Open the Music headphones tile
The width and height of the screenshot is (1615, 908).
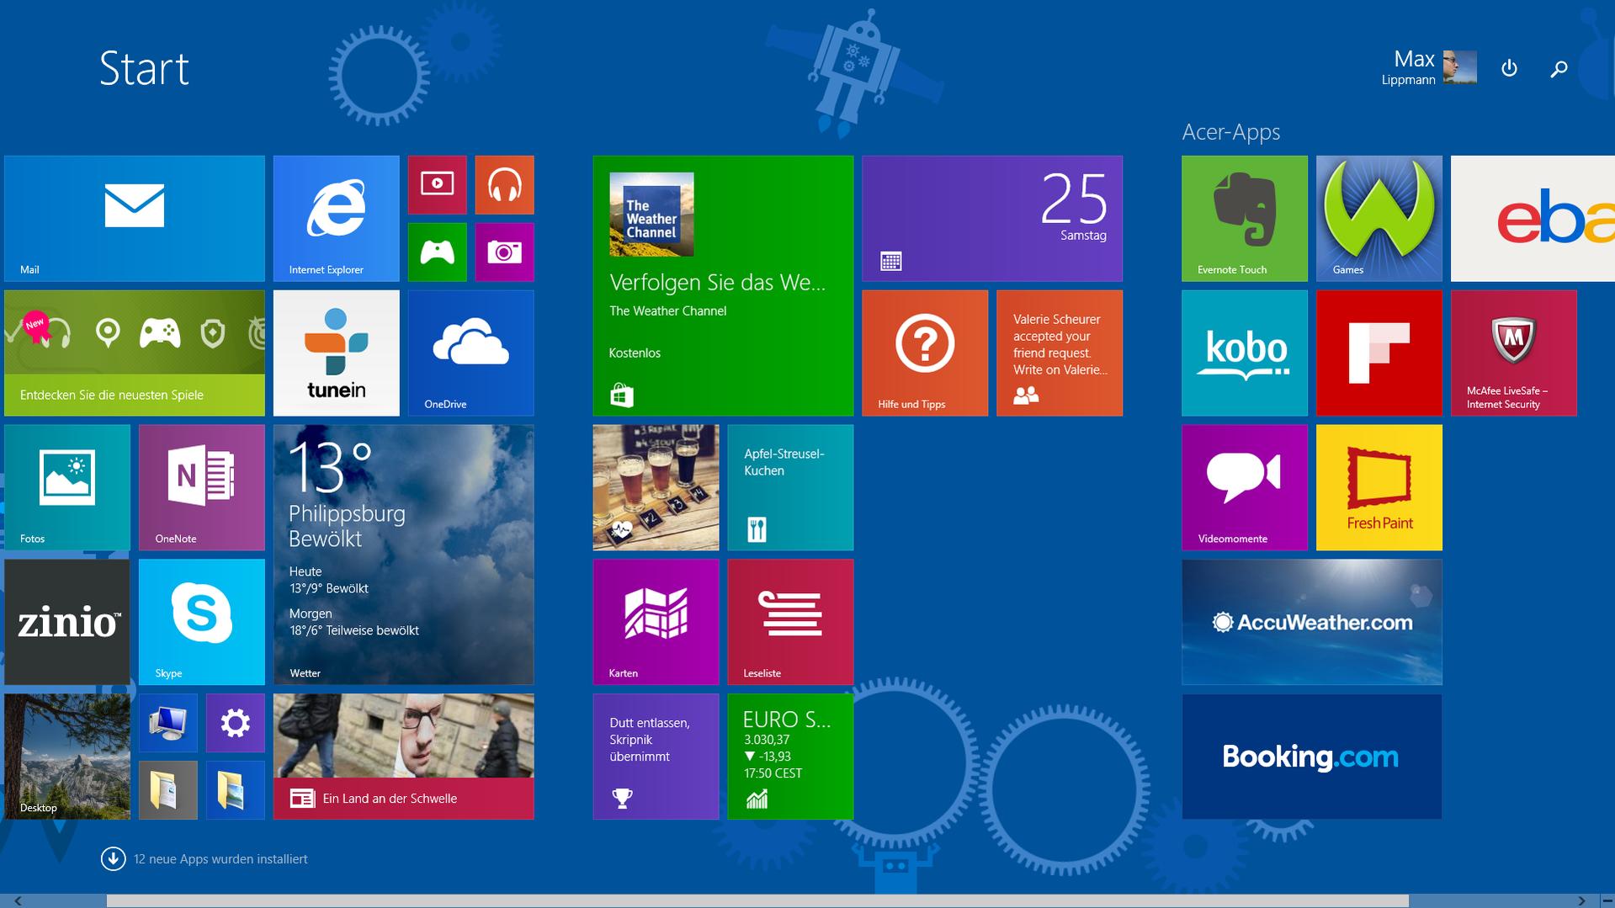505,185
